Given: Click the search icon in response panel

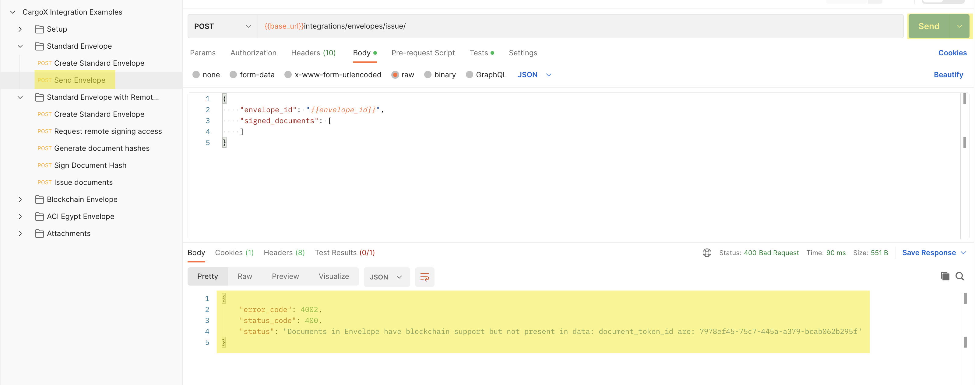Looking at the screenshot, I should point(960,276).
